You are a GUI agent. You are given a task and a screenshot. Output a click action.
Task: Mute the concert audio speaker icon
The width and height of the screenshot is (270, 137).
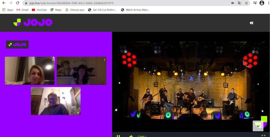tap(131, 136)
